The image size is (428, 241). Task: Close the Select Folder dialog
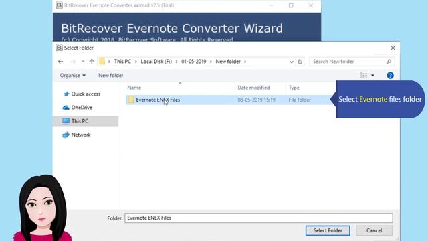pyautogui.click(x=393, y=48)
